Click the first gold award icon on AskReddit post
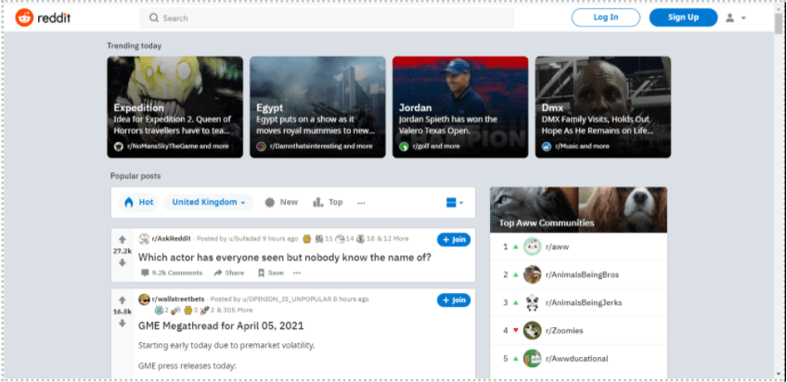Viewport: 787px width, 382px height. (306, 238)
